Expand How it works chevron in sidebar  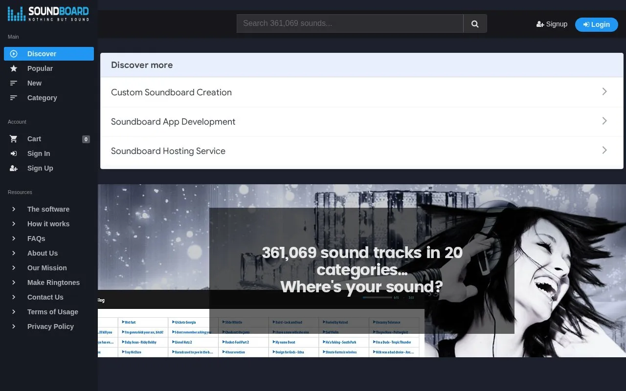[x=14, y=224]
